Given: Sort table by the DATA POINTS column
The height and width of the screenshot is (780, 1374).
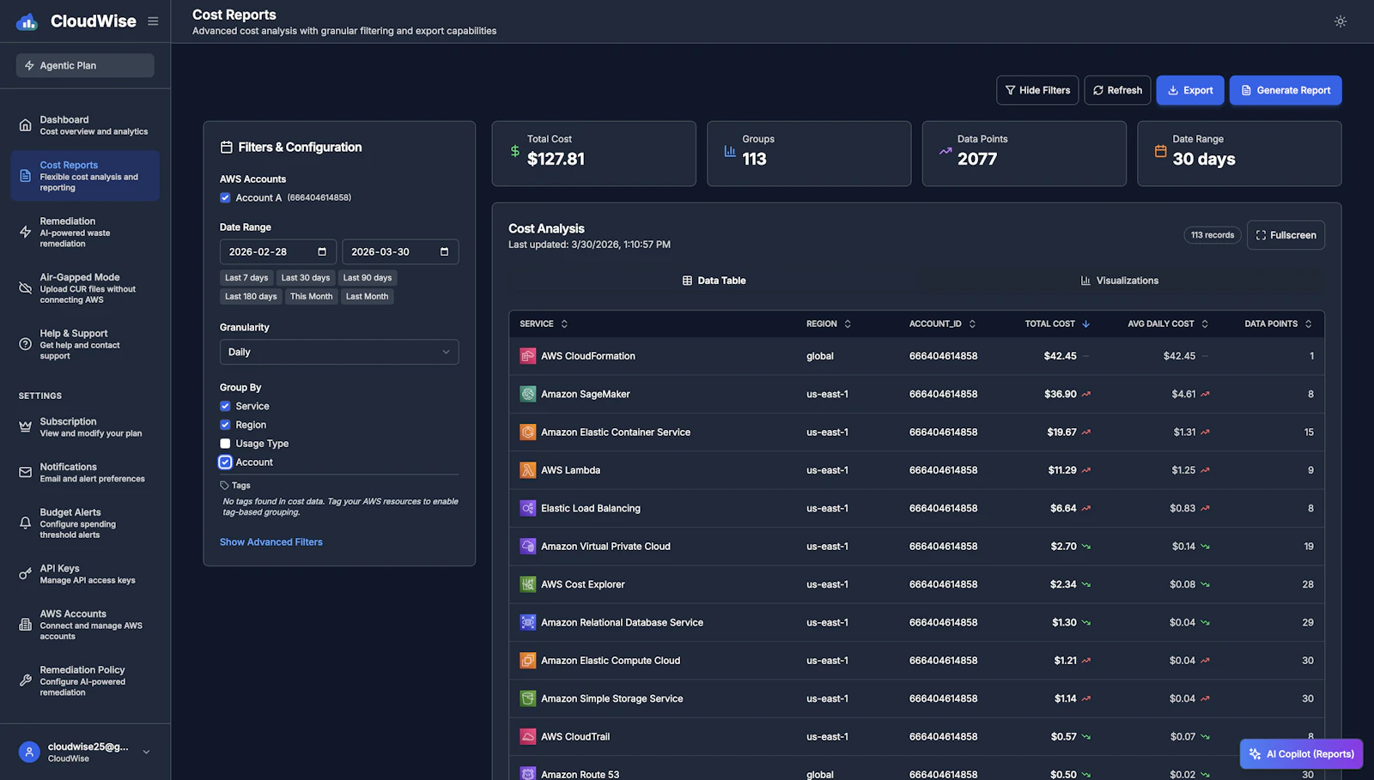Looking at the screenshot, I should click(x=1279, y=323).
